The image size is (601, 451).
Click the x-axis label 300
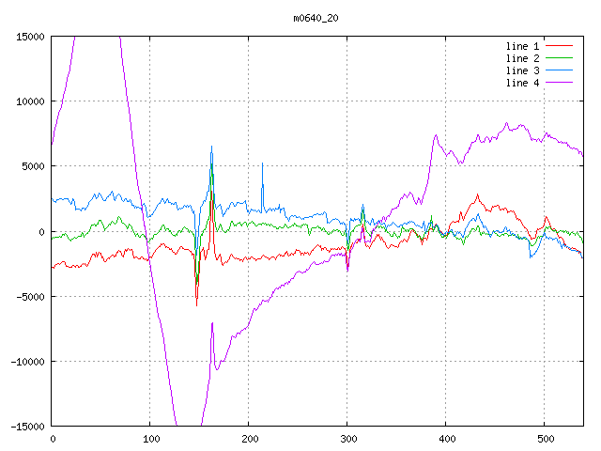(x=348, y=439)
